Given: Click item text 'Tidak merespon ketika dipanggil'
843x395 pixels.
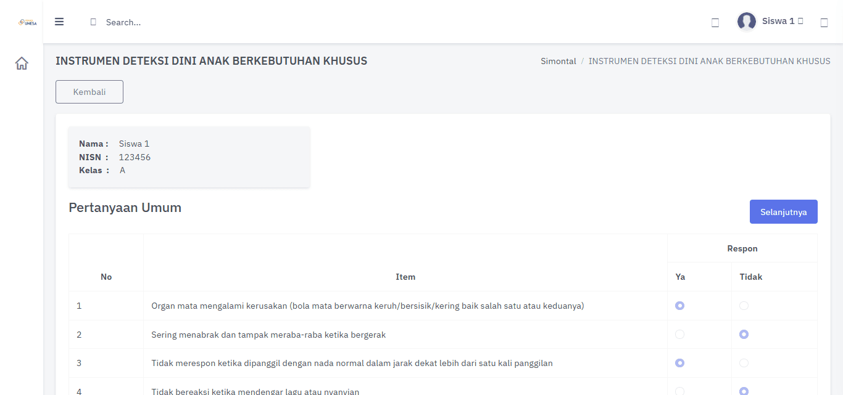Looking at the screenshot, I should coord(352,363).
